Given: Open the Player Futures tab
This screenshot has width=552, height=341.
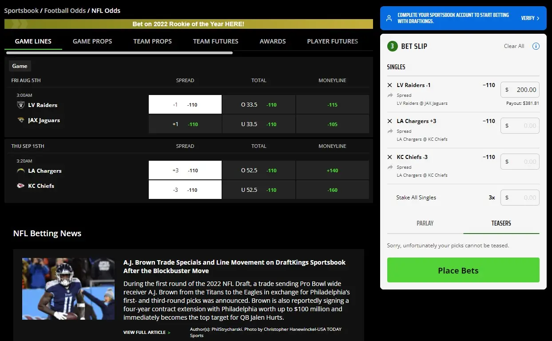Looking at the screenshot, I should coord(333,41).
